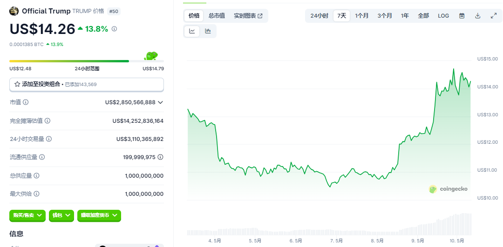Click the download chart data icon
Viewport: 503px width, 247px height.
(477, 16)
